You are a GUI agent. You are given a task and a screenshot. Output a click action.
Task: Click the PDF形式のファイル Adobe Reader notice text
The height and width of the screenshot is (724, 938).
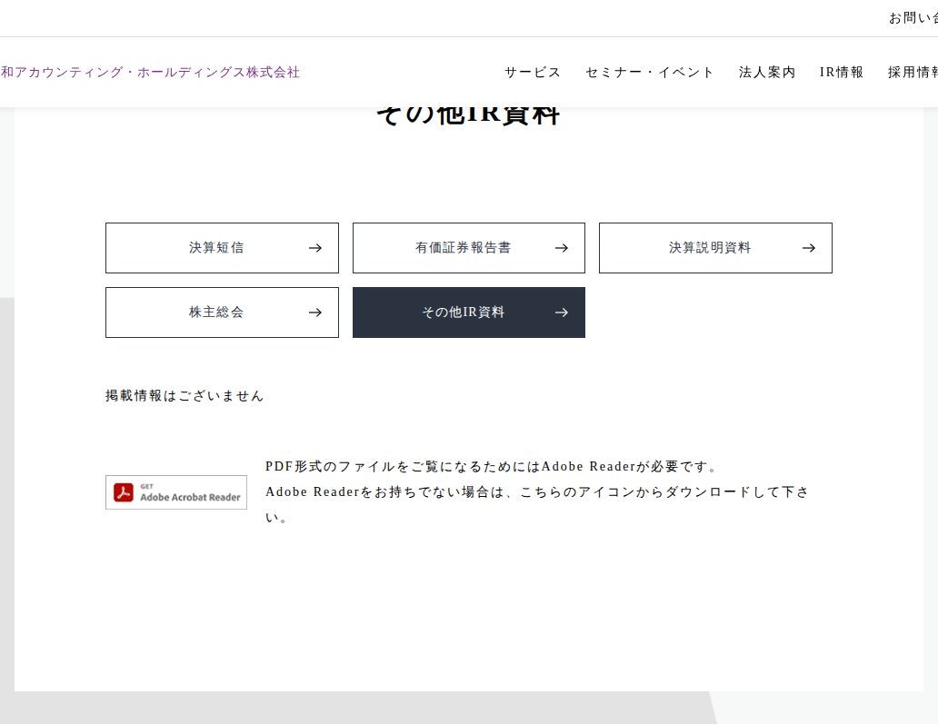536,492
